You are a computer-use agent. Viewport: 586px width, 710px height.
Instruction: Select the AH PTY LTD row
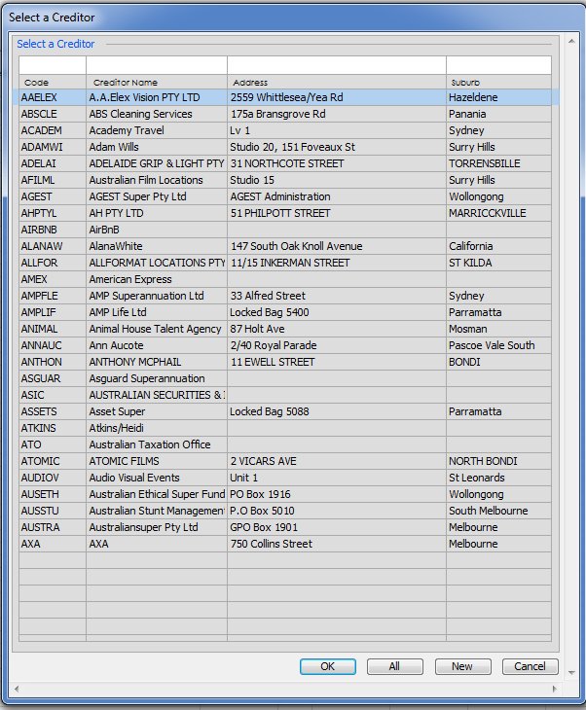(x=285, y=213)
